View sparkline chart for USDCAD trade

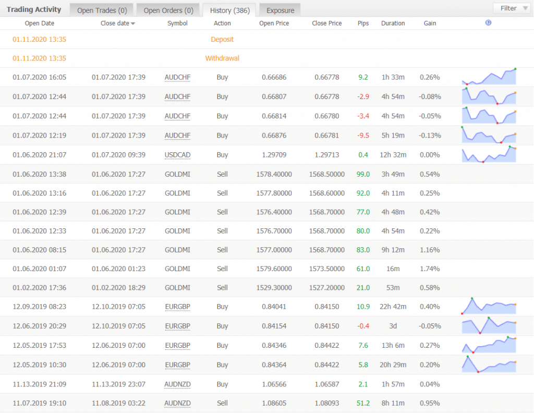point(489,154)
